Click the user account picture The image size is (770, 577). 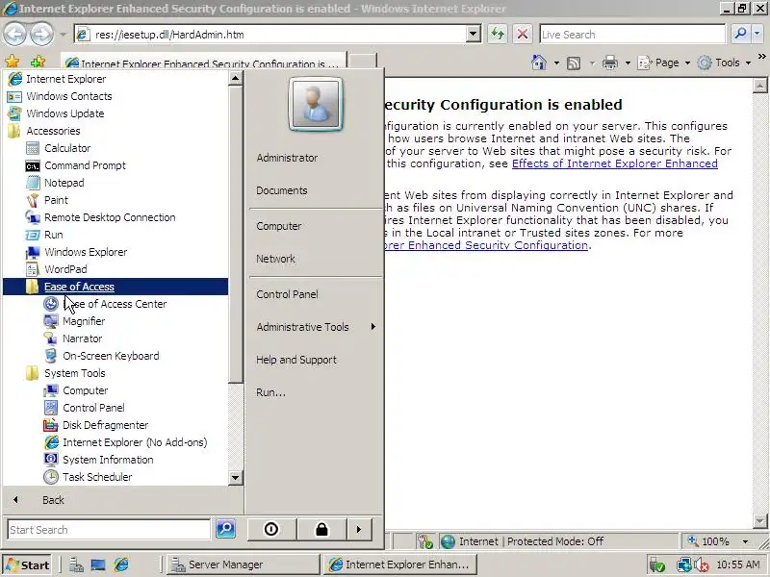click(x=316, y=104)
